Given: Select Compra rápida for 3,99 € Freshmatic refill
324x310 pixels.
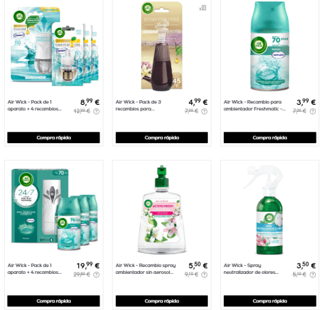Looking at the screenshot, I should [270, 138].
